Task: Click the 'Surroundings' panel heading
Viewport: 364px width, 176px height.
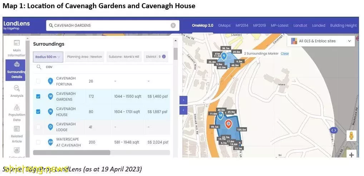Action: point(49,44)
